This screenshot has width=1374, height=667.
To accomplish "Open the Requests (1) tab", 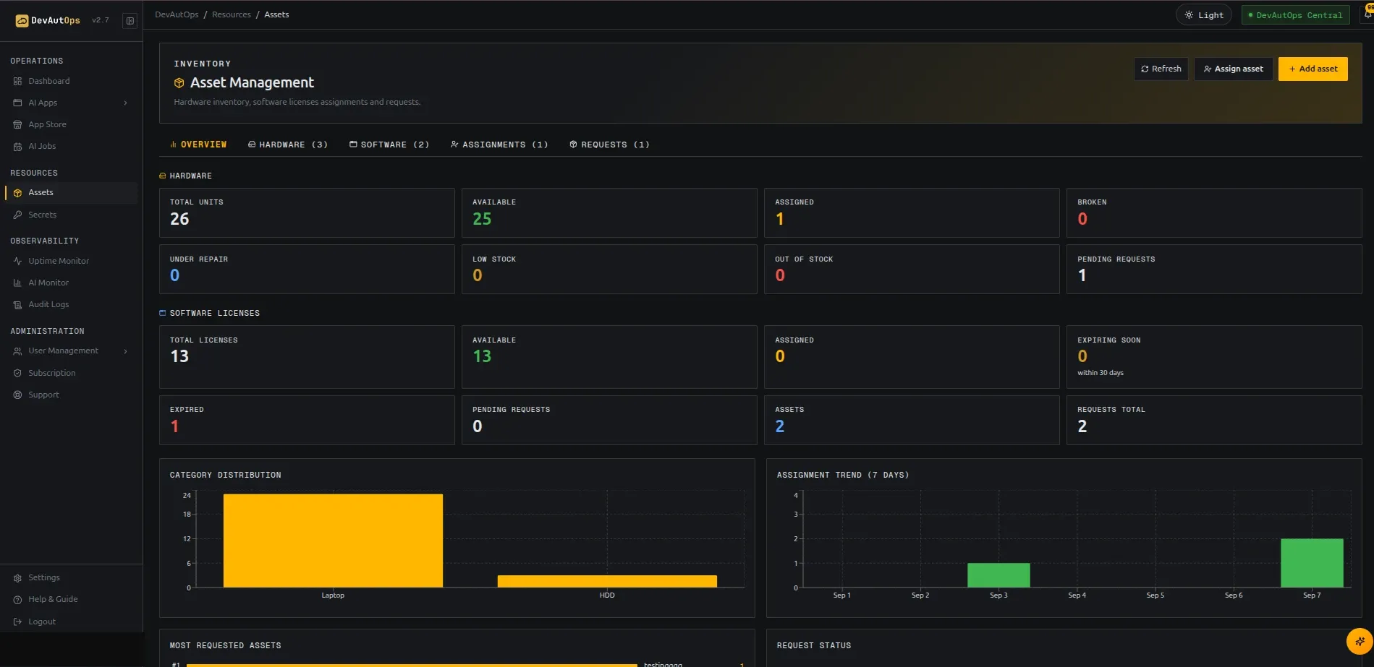I will (609, 145).
